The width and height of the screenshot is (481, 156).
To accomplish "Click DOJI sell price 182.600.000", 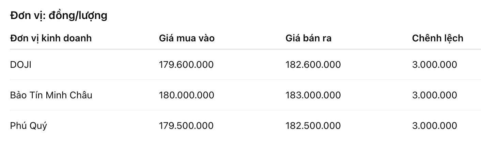I will pyautogui.click(x=313, y=64).
